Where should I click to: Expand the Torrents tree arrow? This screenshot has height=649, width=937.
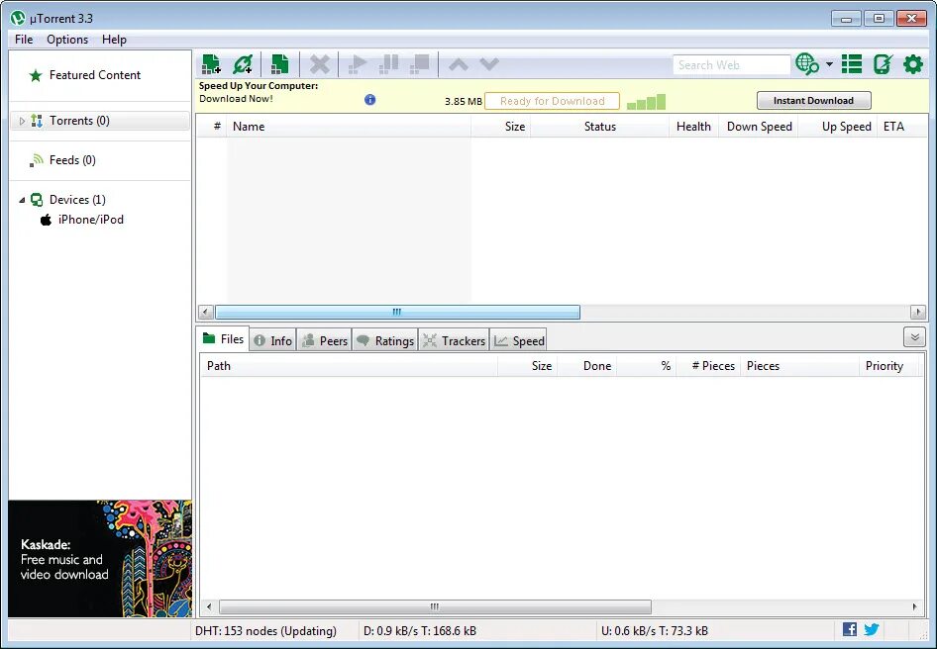(22, 122)
